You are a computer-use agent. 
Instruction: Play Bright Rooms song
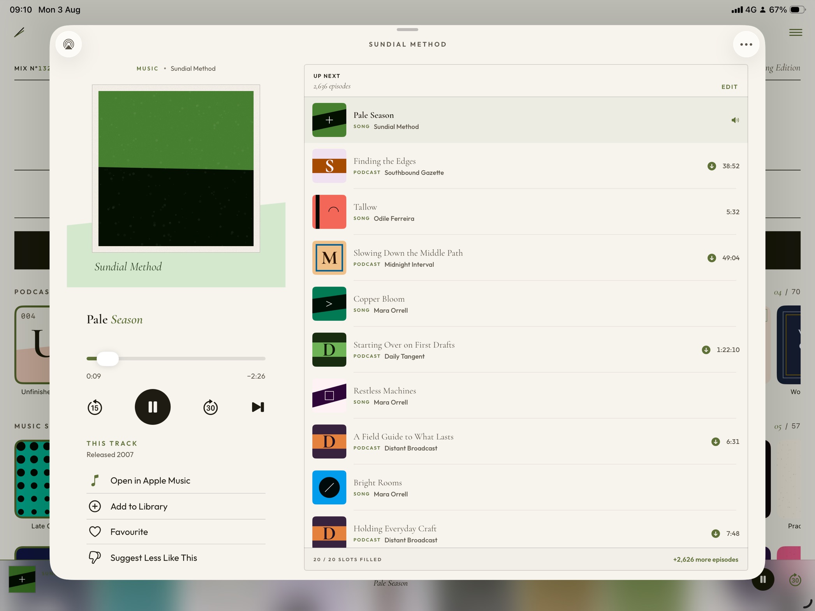[x=526, y=488]
